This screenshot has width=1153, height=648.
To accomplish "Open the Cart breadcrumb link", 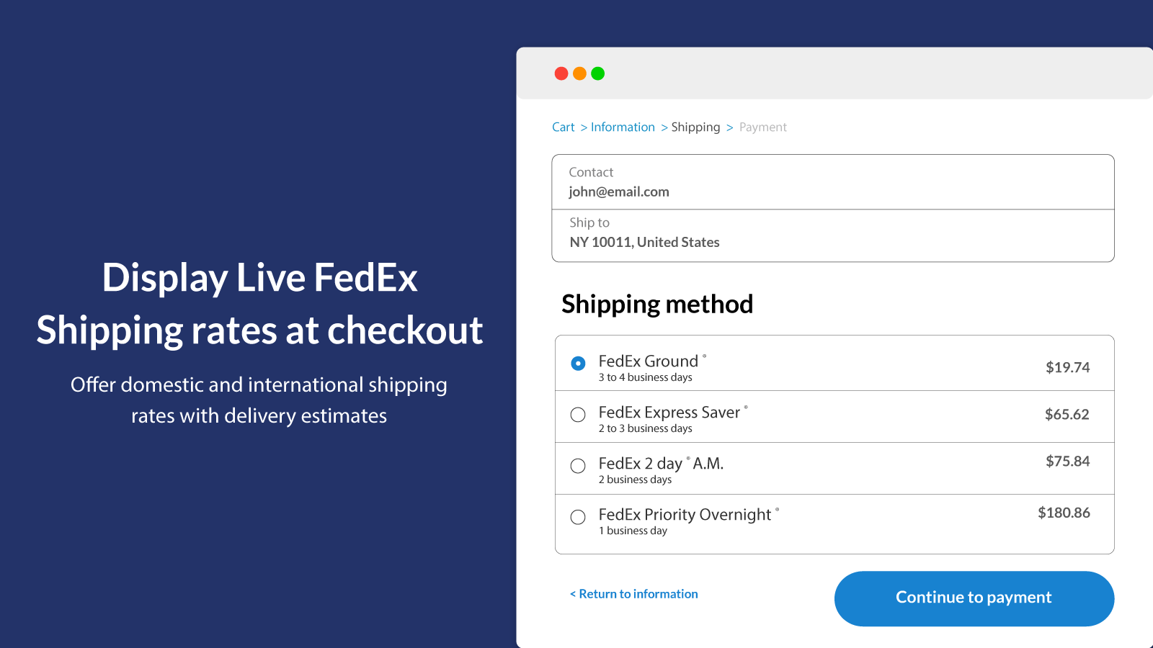I will point(563,127).
